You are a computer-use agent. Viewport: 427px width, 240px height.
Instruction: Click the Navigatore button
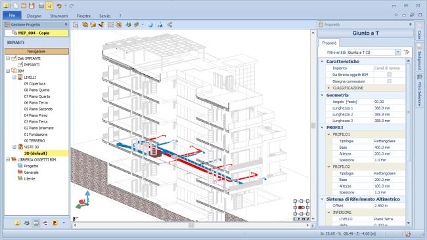[37, 51]
